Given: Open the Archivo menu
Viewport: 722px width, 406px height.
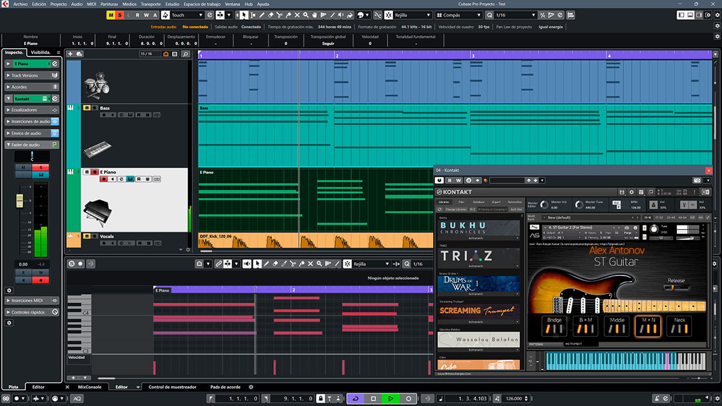Looking at the screenshot, I should tap(20, 4).
